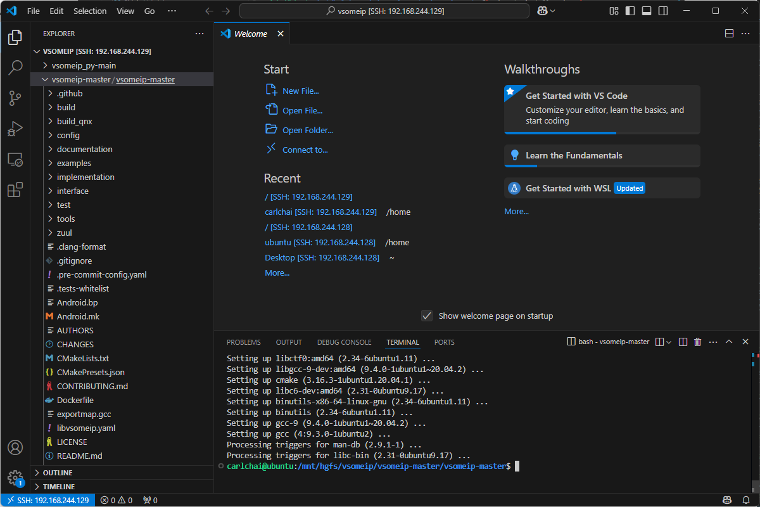Image resolution: width=760 pixels, height=507 pixels.
Task: Open the Manage gear icon
Action: (x=15, y=478)
